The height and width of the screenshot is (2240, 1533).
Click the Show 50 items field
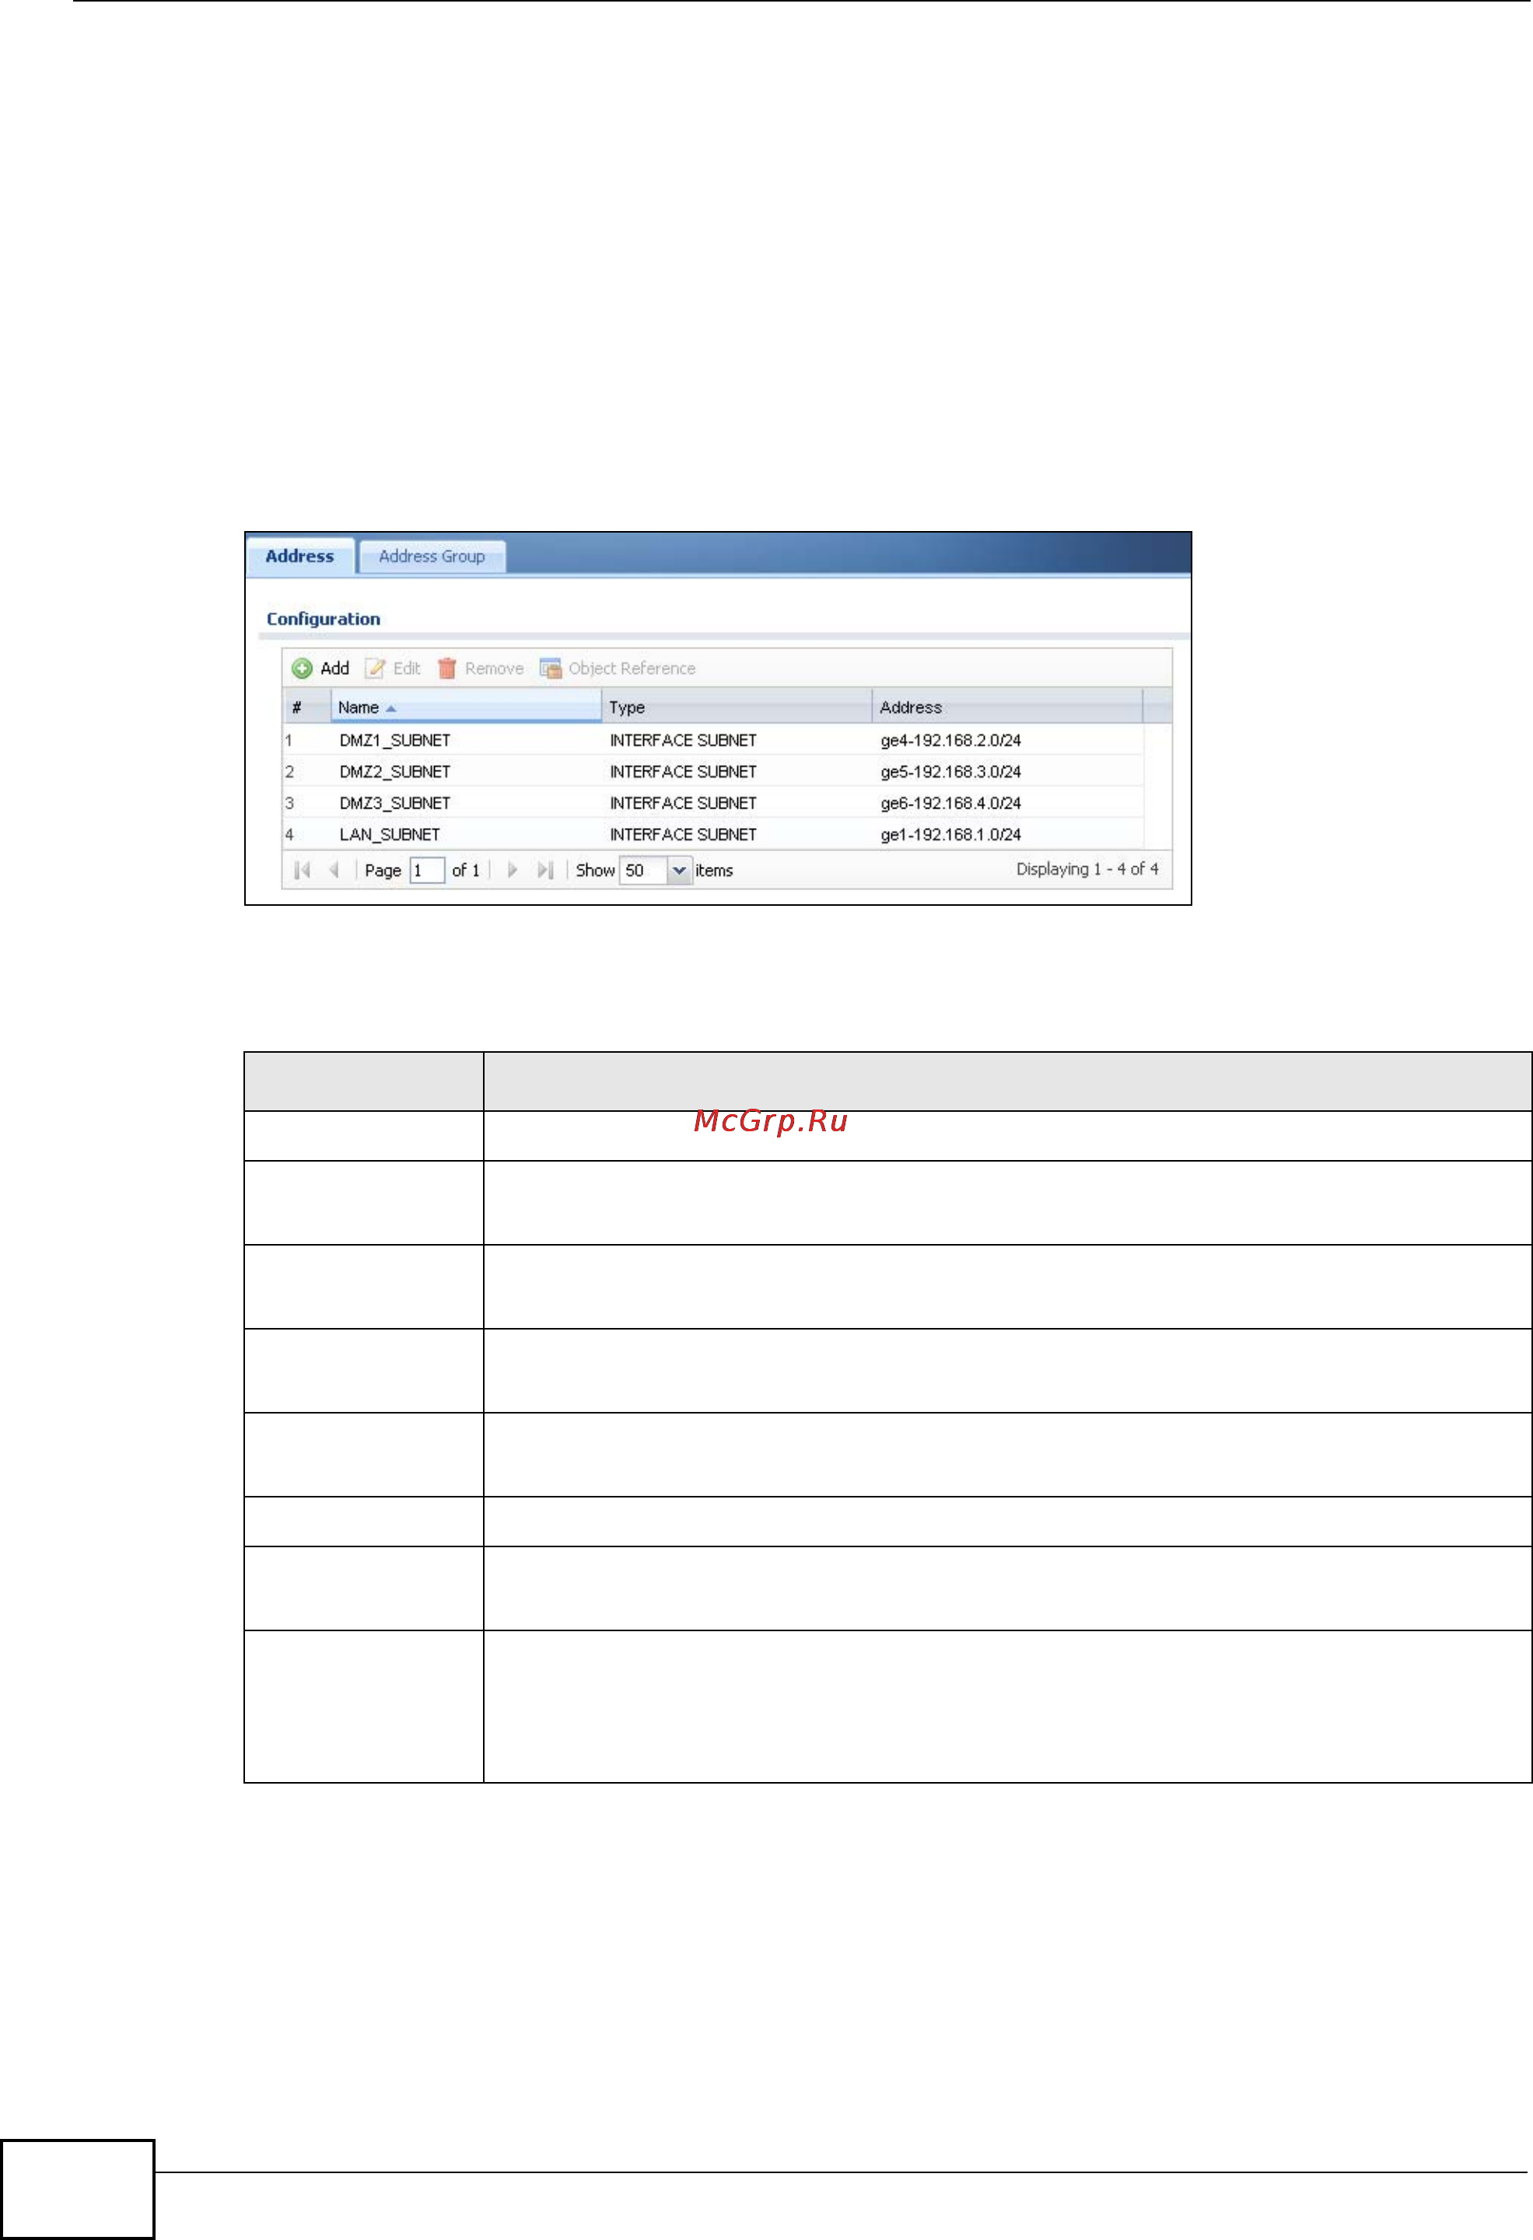[x=643, y=870]
